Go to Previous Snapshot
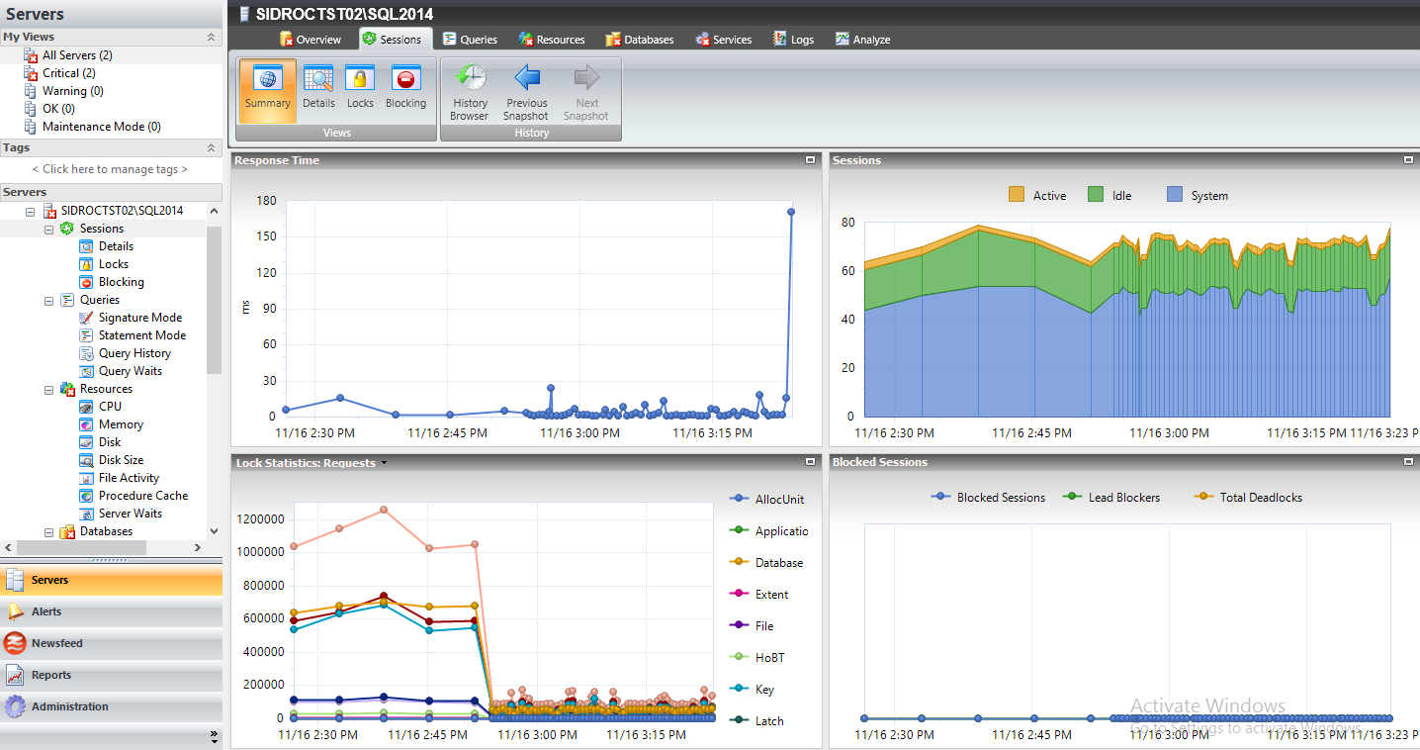Screen dimensions: 1420x750 (526, 93)
